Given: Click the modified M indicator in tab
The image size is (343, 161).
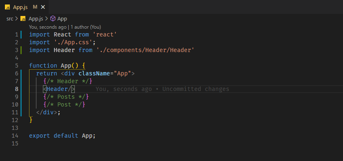Looking at the screenshot, I should click(x=35, y=7).
